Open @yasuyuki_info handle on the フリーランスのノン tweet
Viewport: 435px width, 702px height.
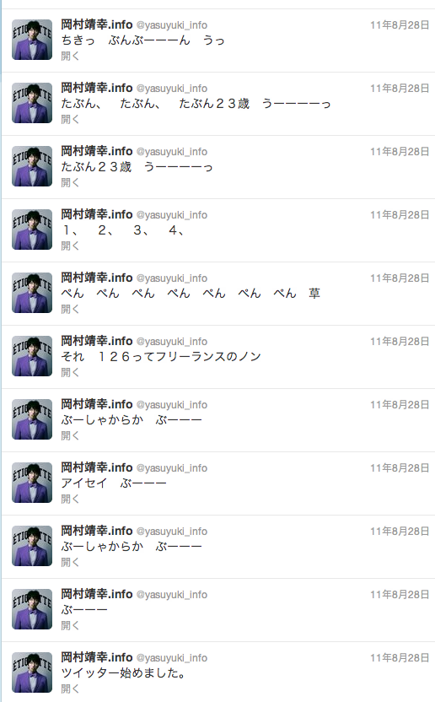(171, 342)
